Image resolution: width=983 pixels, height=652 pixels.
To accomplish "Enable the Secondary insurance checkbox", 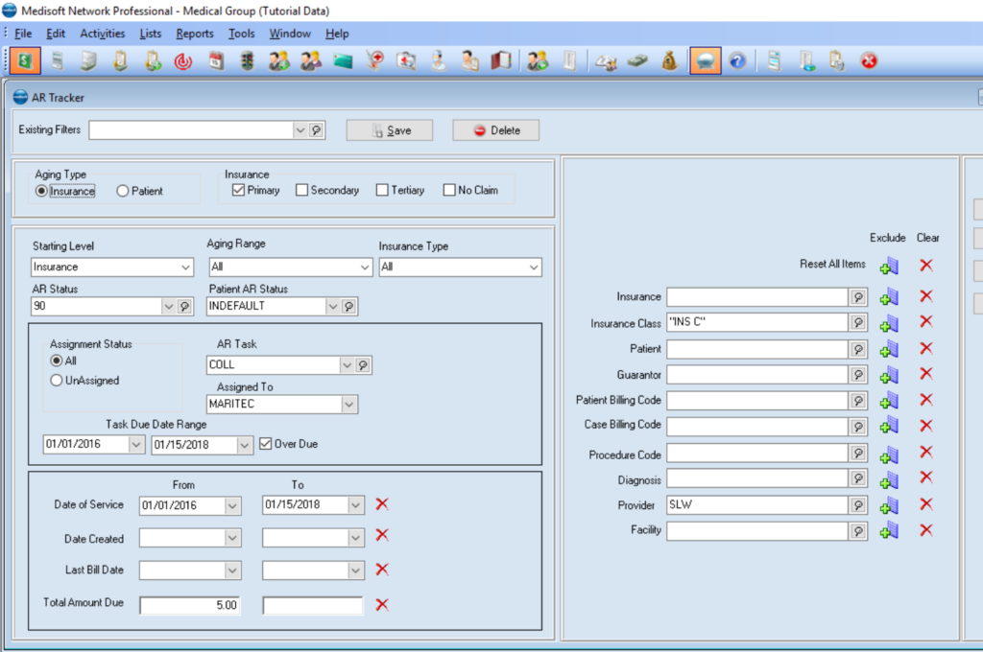I will [x=301, y=190].
